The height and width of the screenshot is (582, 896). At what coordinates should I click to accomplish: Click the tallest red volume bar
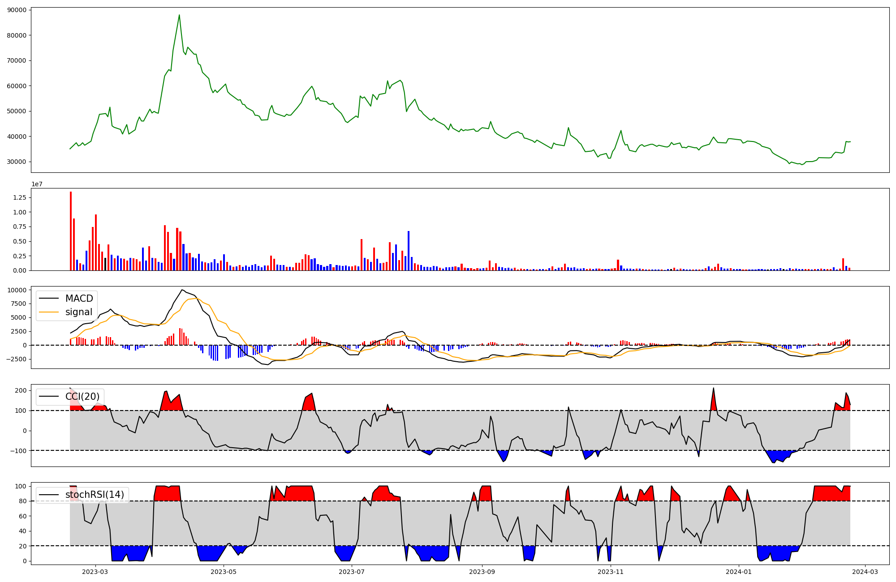[71, 231]
